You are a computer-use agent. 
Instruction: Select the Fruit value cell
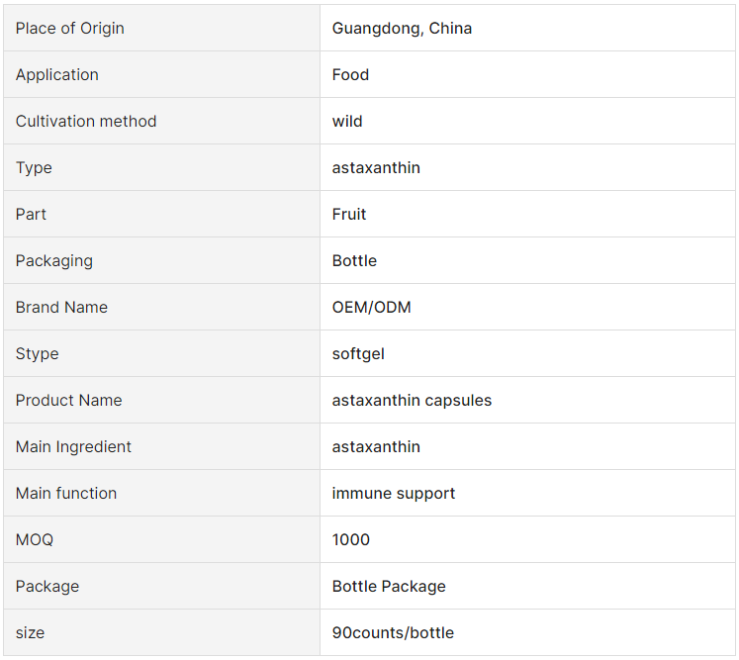point(527,214)
